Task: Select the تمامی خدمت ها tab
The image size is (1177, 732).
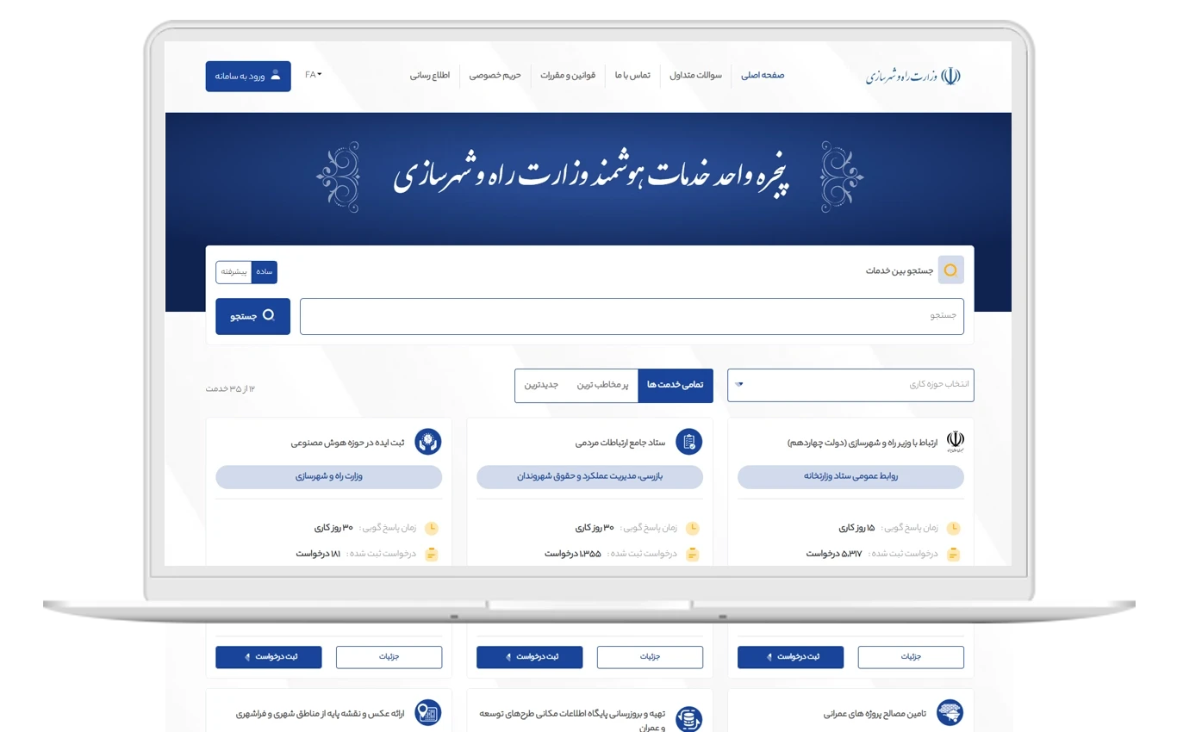Action: (x=675, y=385)
